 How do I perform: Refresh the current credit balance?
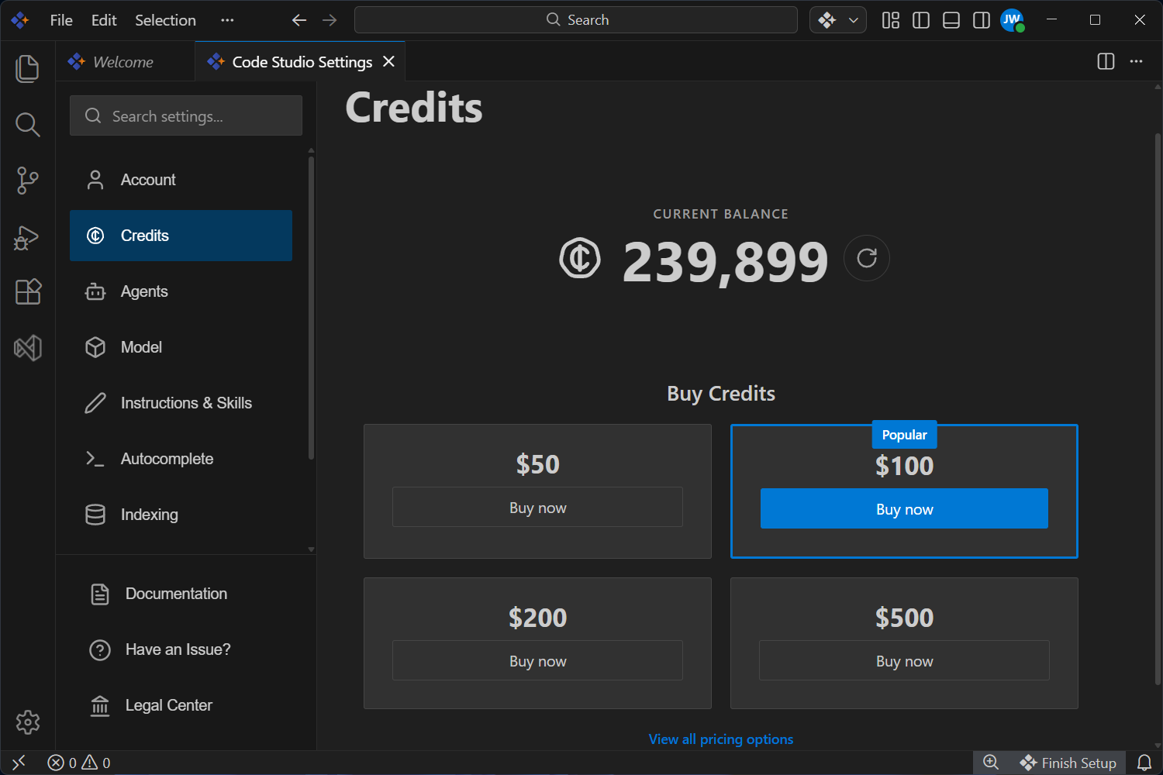click(867, 258)
